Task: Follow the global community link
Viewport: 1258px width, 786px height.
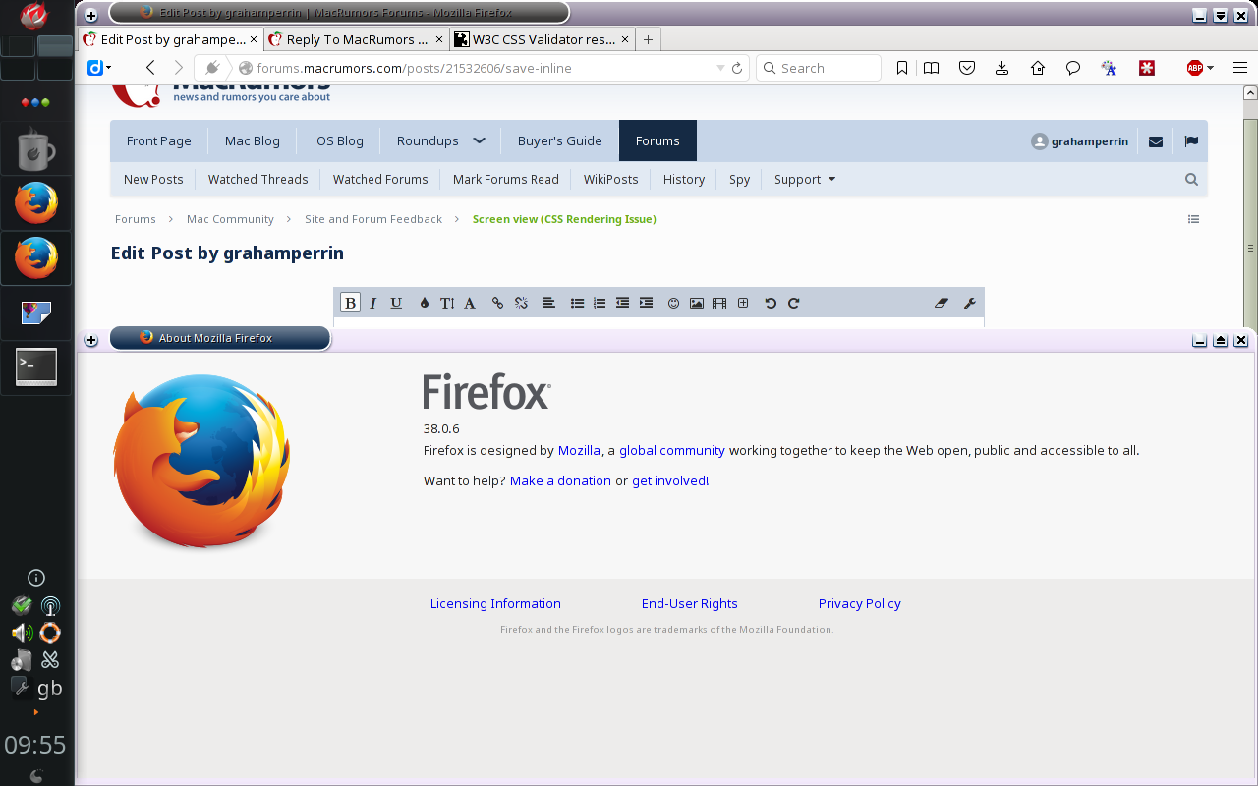Action: tap(672, 450)
